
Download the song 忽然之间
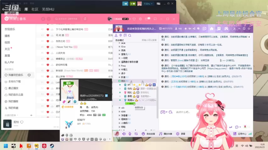pos(52,41)
